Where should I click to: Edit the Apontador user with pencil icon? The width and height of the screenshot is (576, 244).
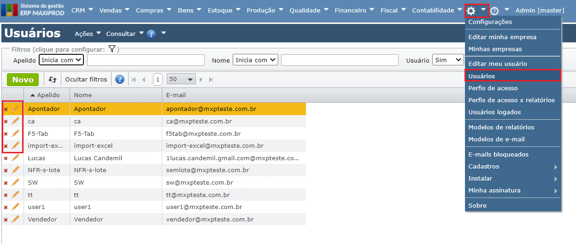point(15,109)
